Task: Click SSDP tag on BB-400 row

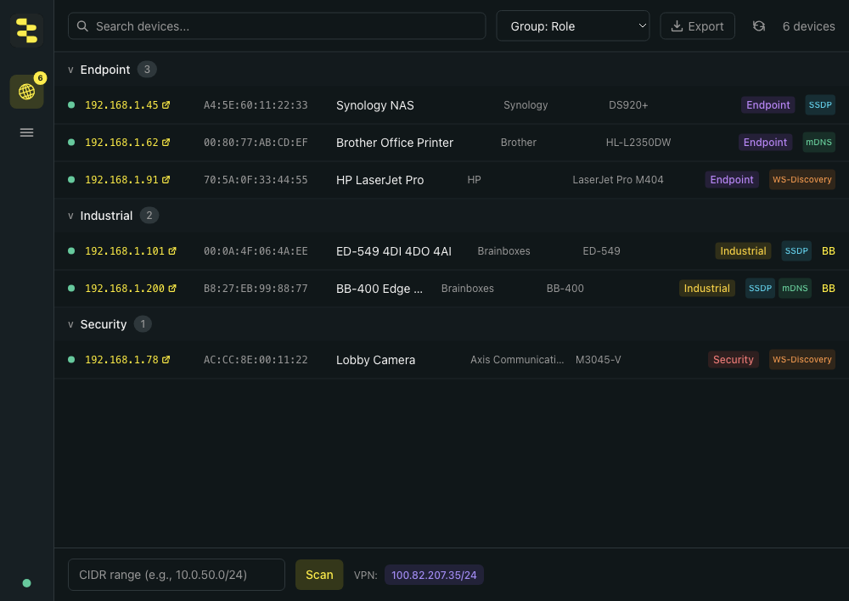Action: (760, 289)
